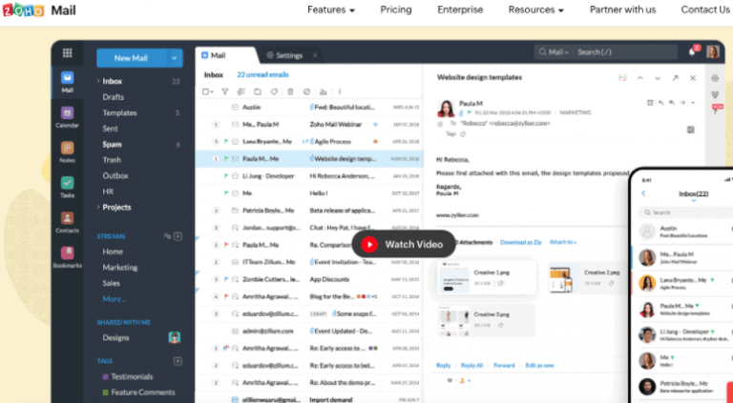Image resolution: width=733 pixels, height=403 pixels.
Task: Click in the Search mail input field
Action: coord(624,51)
